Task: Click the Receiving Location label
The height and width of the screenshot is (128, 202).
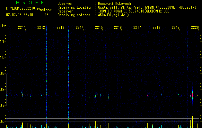Action: pyautogui.click(x=75, y=7)
